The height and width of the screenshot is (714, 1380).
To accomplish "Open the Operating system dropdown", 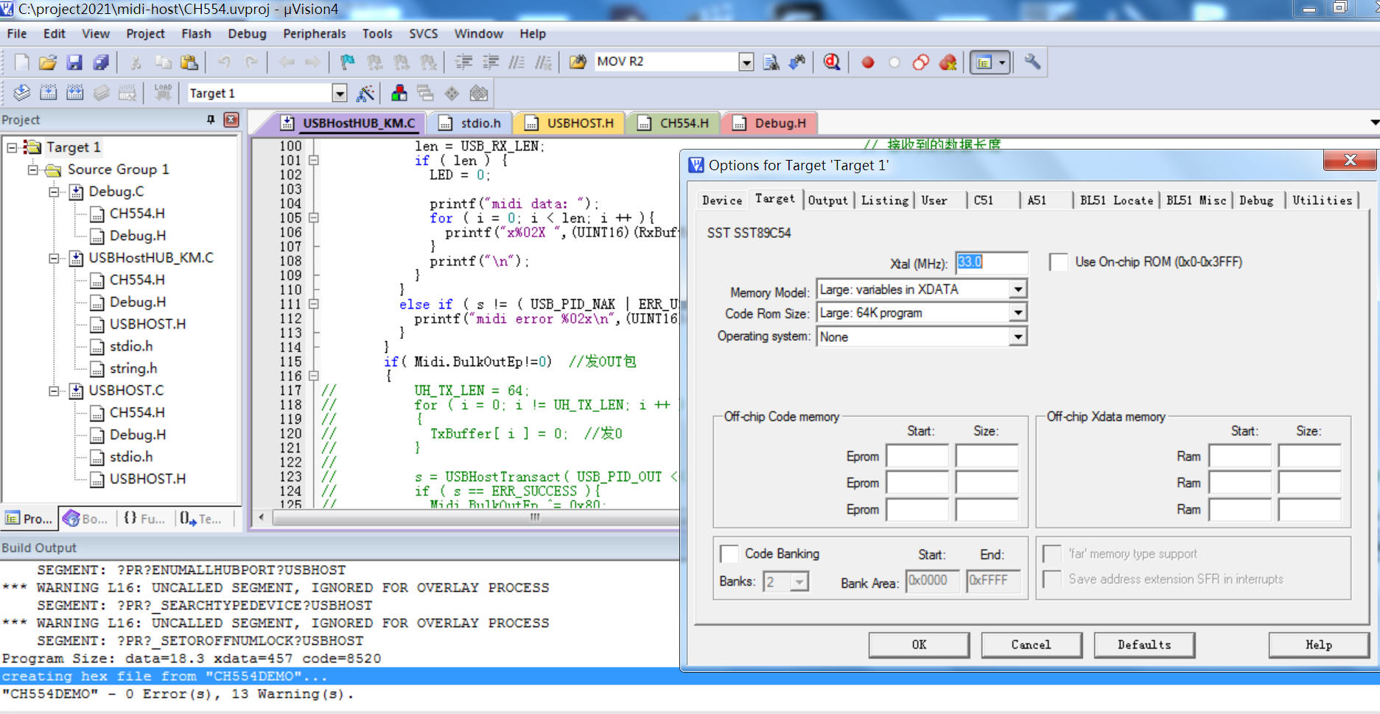I will [x=1018, y=337].
